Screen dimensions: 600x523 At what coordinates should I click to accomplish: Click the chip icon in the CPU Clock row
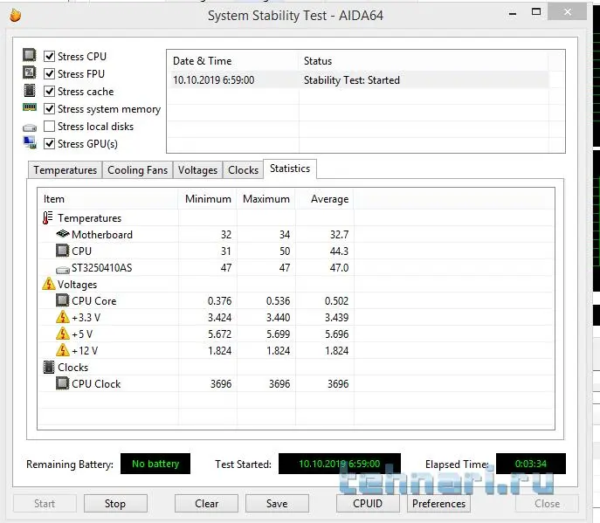point(63,383)
